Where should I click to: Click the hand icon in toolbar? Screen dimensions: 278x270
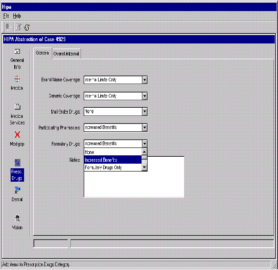coord(27,26)
